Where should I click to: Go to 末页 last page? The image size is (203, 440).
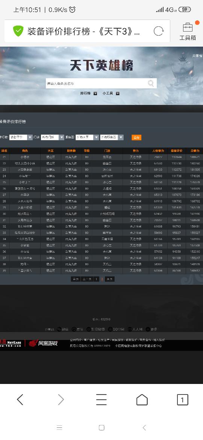pyautogui.click(x=110, y=279)
